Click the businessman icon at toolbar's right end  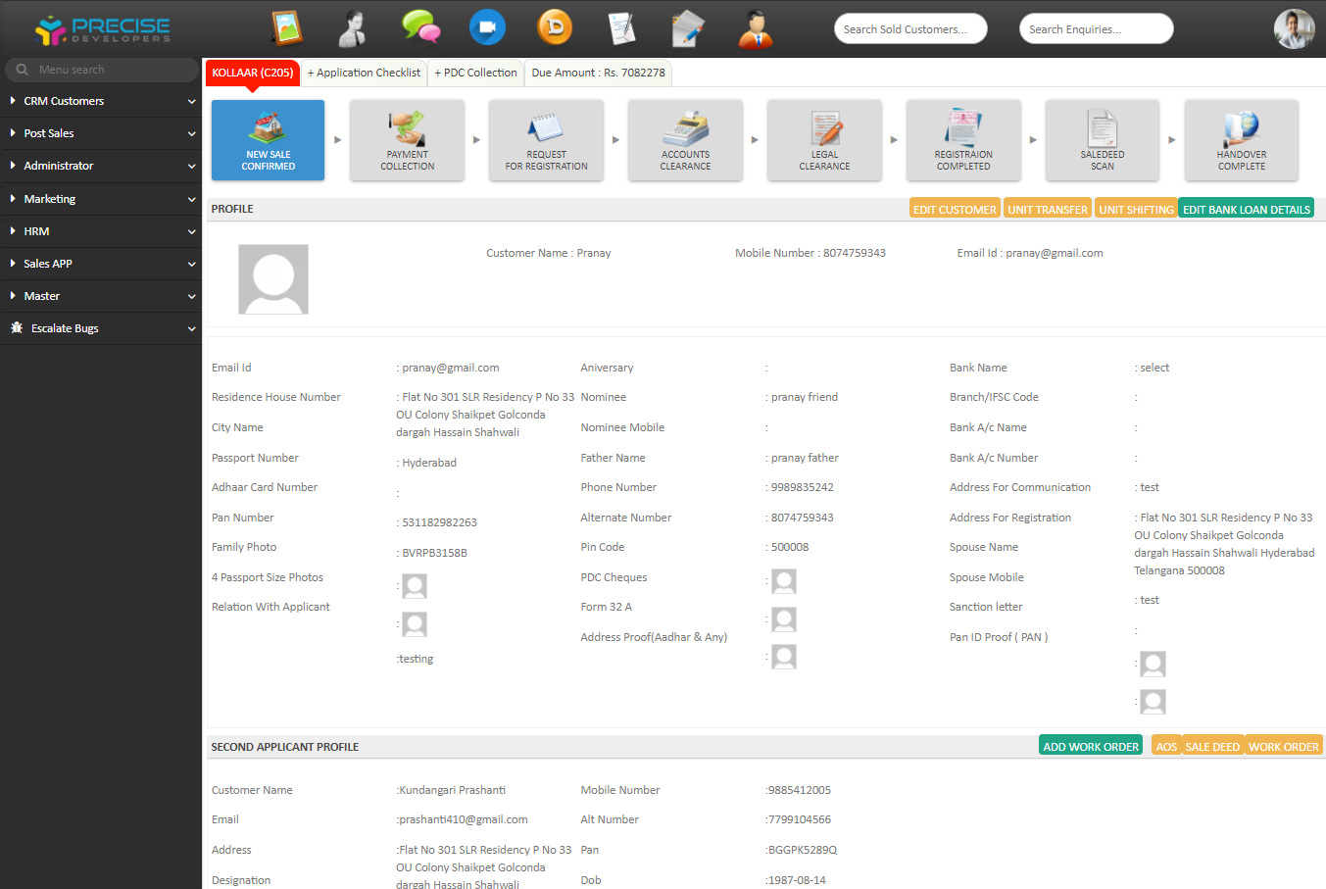click(755, 28)
